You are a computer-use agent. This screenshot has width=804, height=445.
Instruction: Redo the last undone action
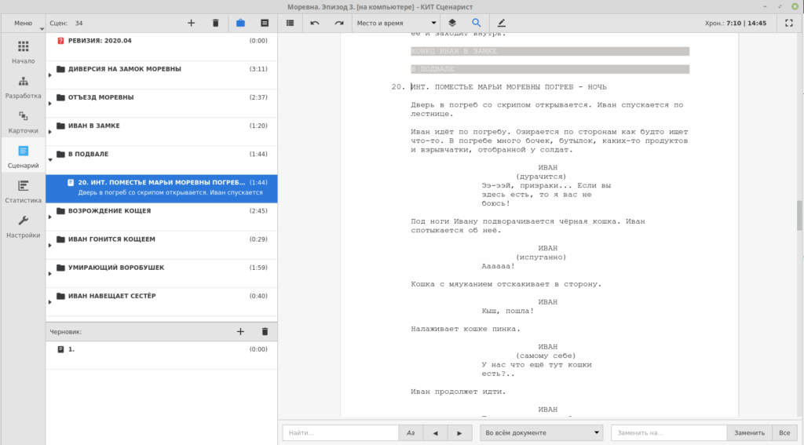(x=339, y=23)
